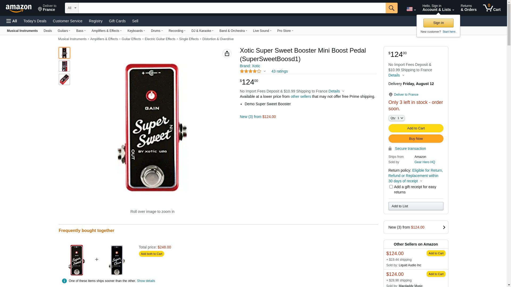Click the Buy Now button

(415, 139)
